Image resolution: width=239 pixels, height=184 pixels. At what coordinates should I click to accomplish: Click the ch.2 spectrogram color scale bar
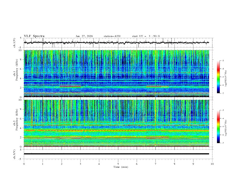coord(218,127)
